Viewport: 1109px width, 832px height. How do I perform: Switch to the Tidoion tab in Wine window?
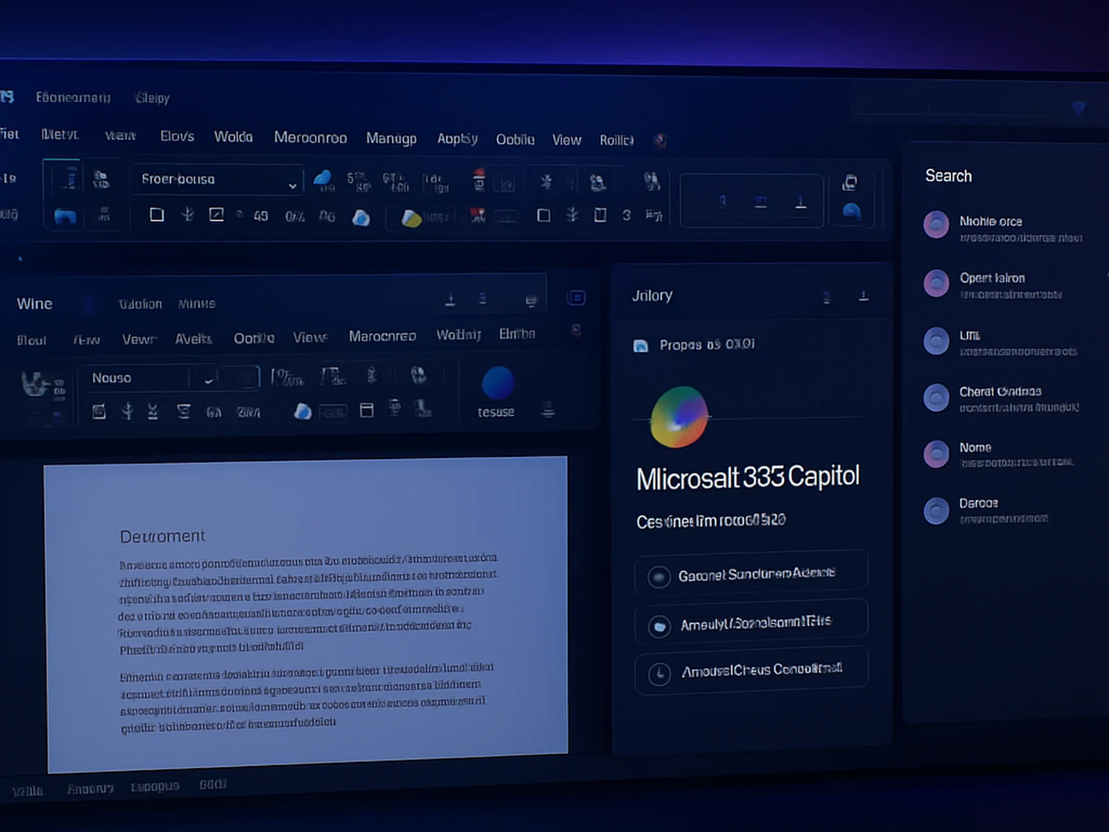141,304
